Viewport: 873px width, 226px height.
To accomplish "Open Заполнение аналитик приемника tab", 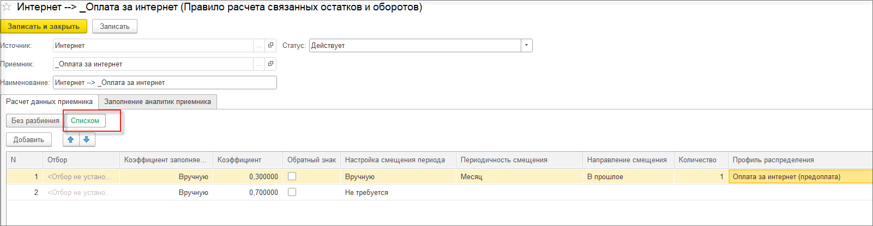I will point(158,102).
